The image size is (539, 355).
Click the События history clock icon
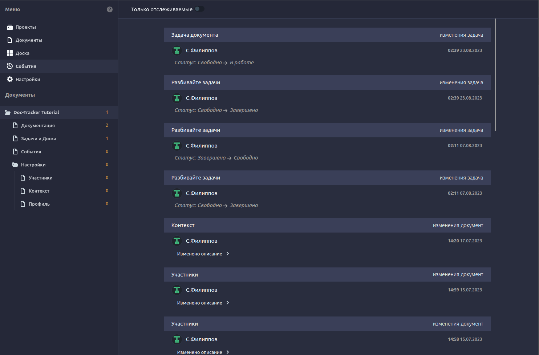[10, 66]
